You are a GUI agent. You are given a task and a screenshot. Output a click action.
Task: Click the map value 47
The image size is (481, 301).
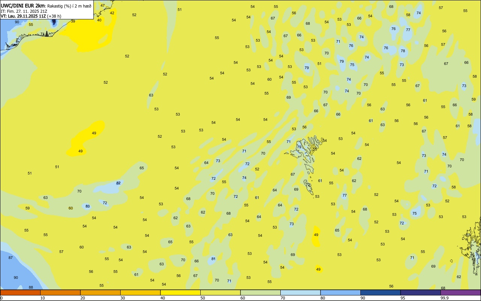pyautogui.click(x=103, y=6)
